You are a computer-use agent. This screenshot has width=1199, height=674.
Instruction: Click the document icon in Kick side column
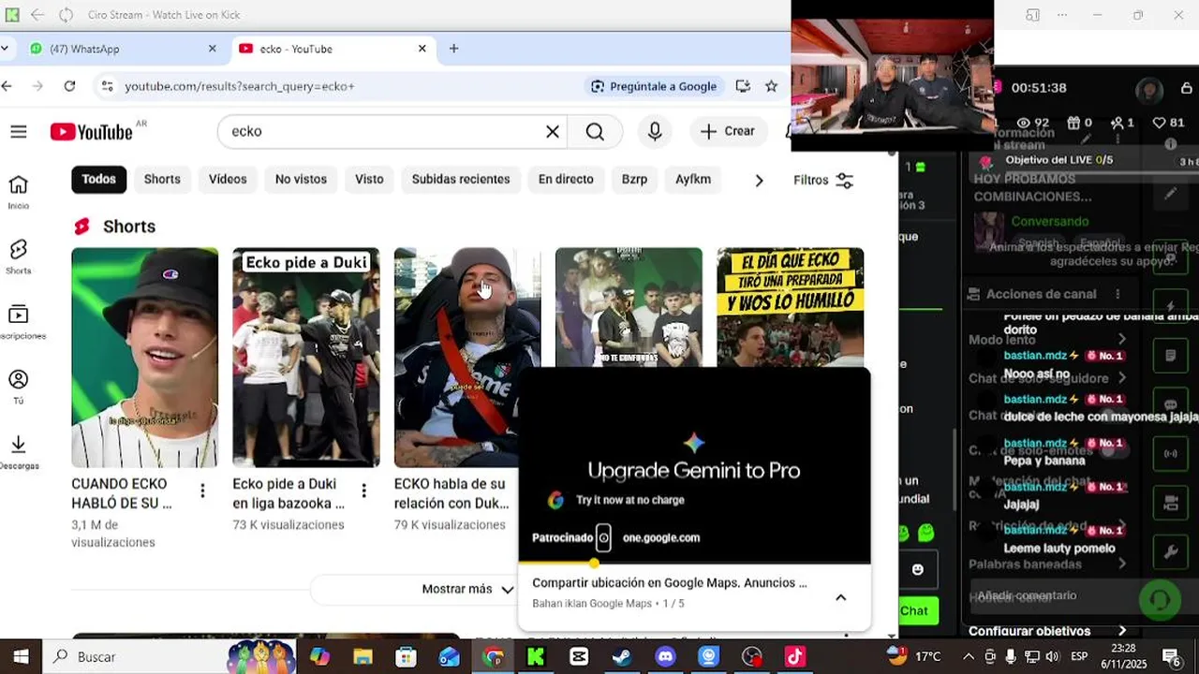[x=1170, y=356]
